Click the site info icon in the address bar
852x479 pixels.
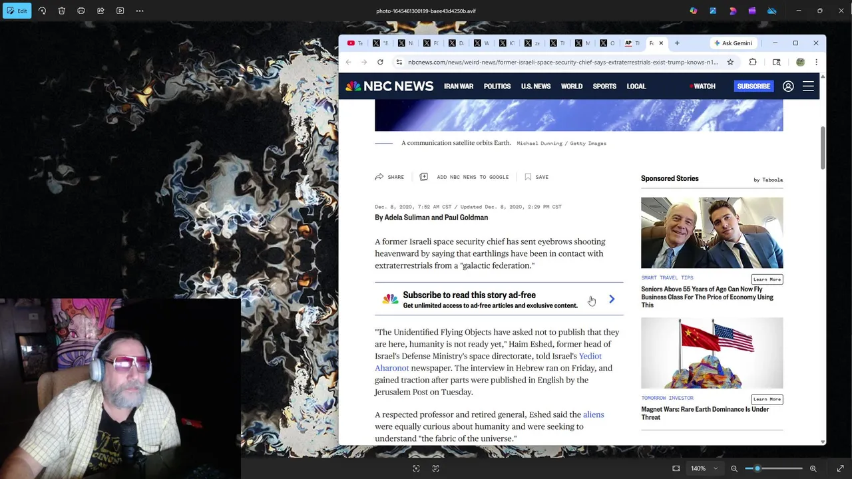399,62
